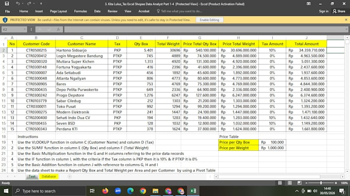Viewport: 350px width, 196px height.
Task: Expand the Name Box dropdown arrow
Action: click(x=25, y=29)
